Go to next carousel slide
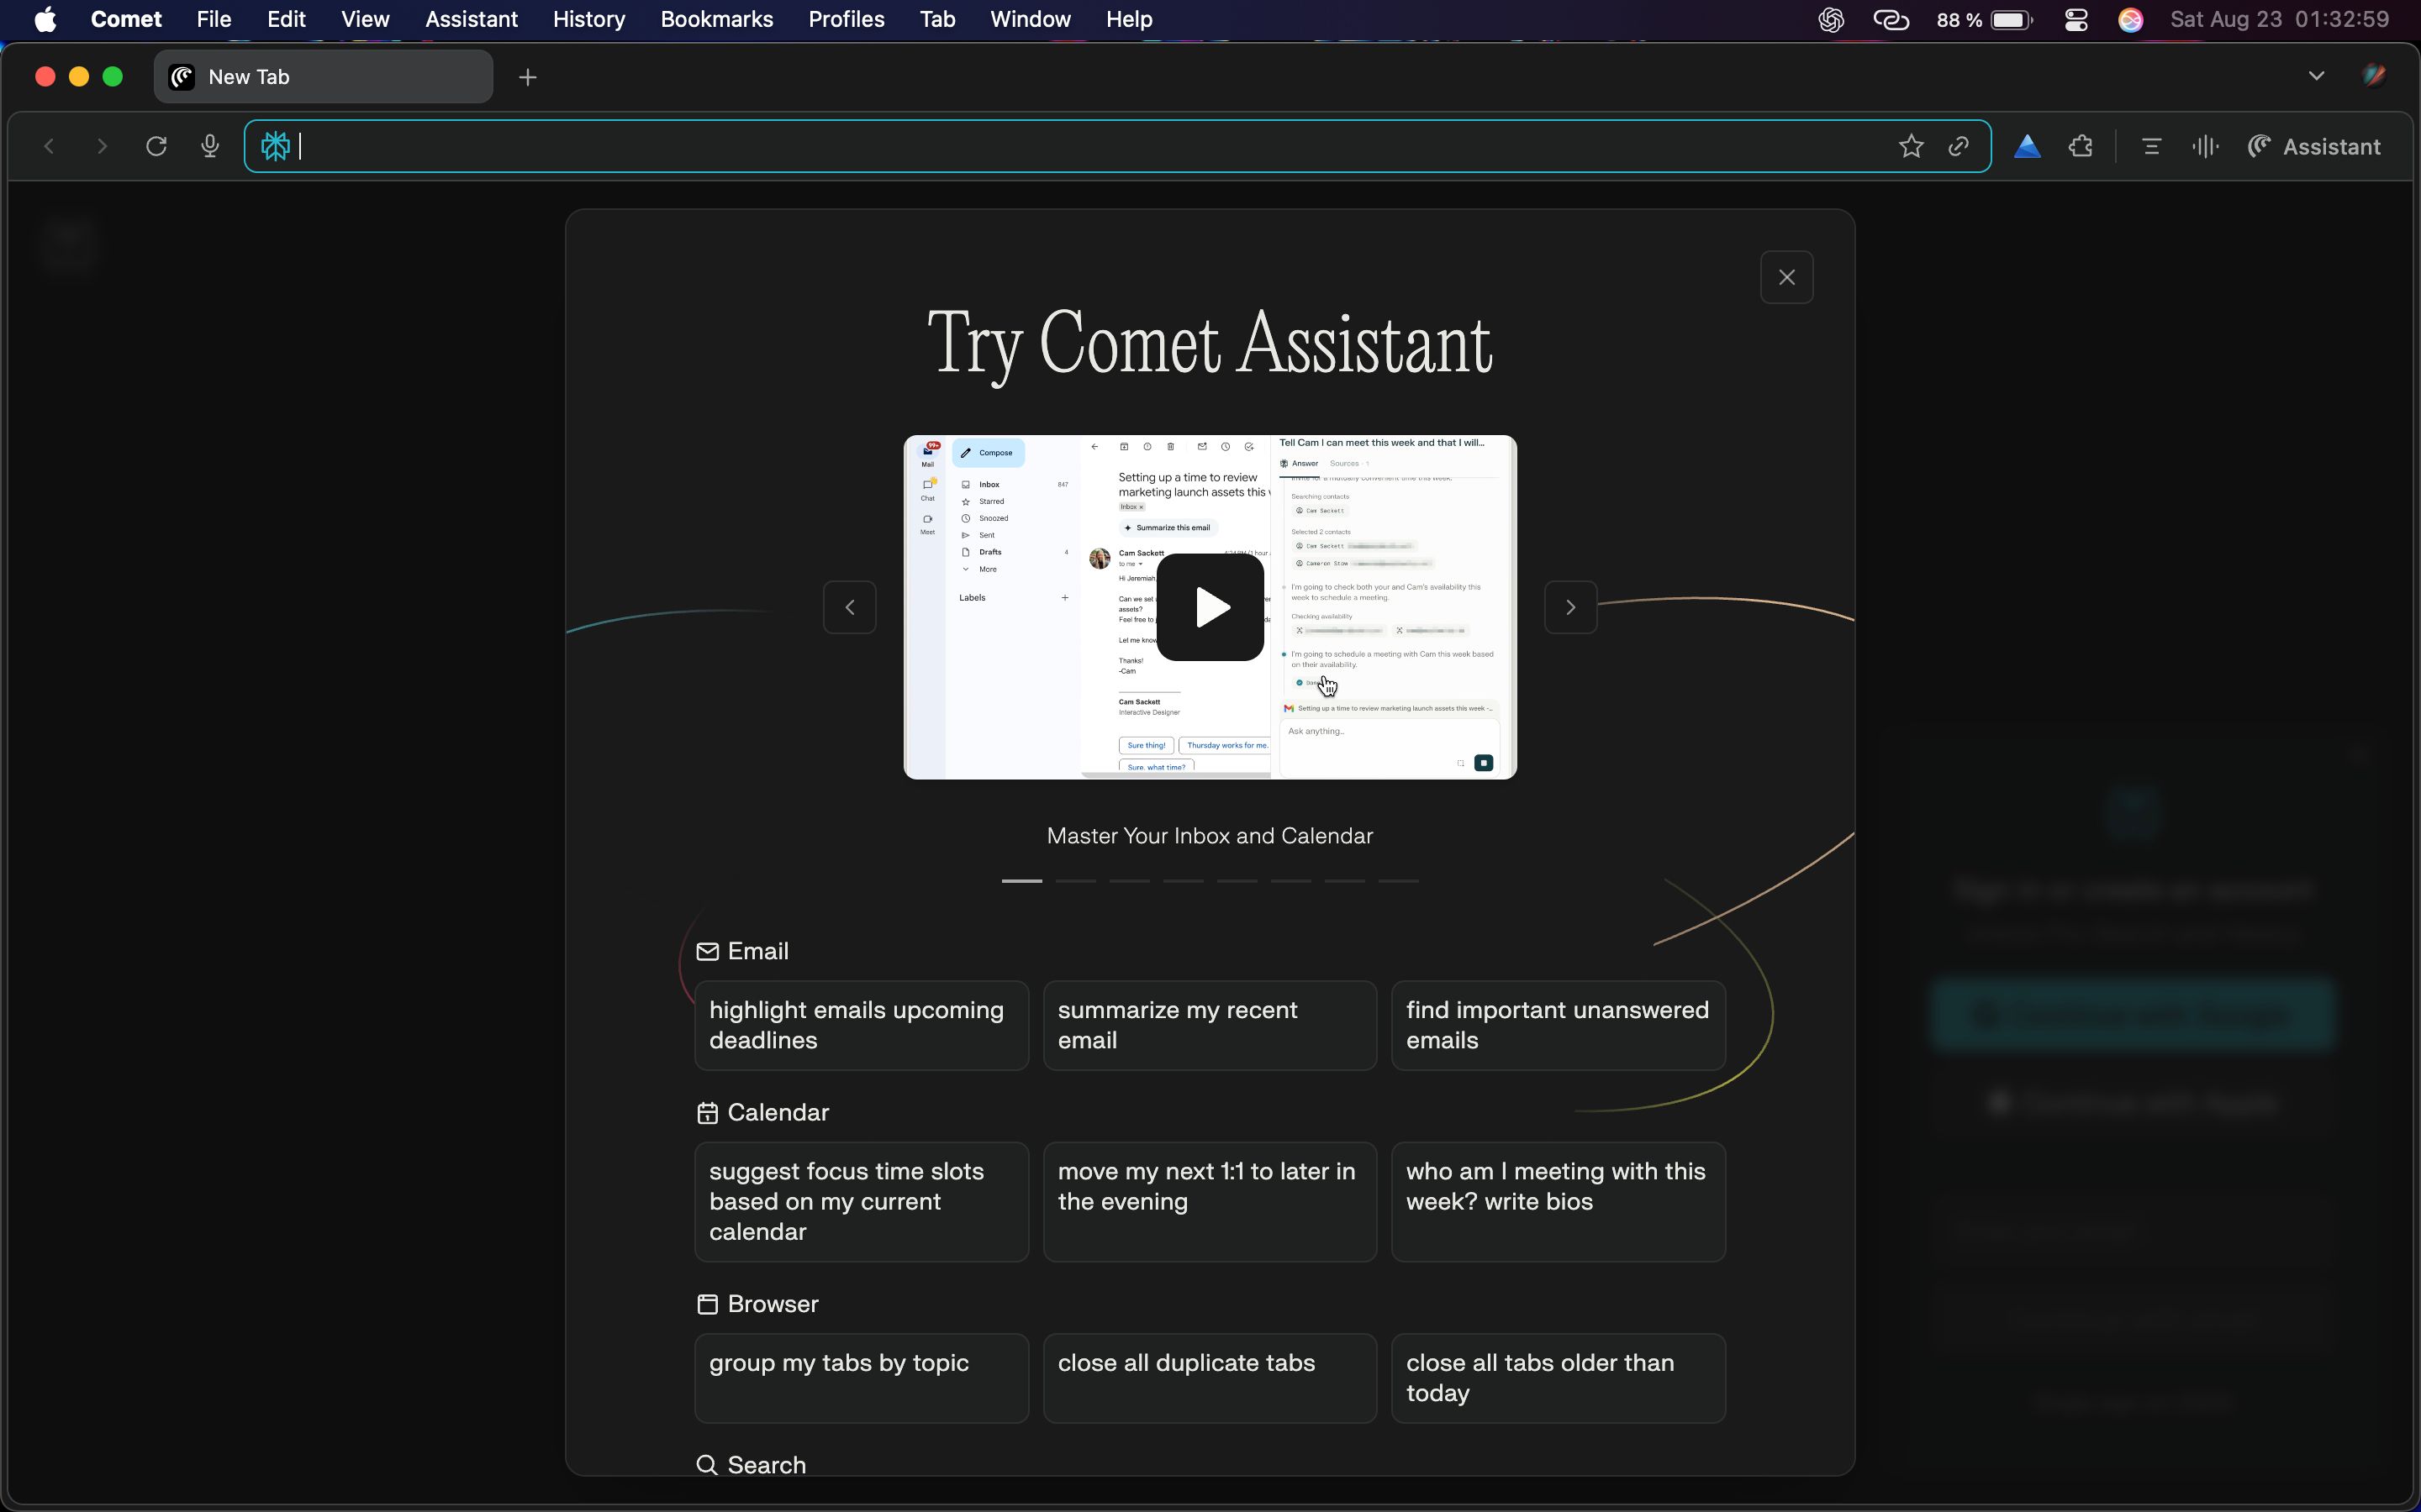The width and height of the screenshot is (2421, 1512). (1569, 607)
